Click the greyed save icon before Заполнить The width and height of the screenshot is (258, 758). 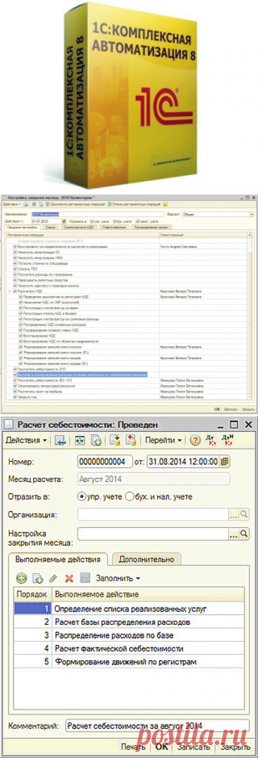pyautogui.click(x=85, y=577)
